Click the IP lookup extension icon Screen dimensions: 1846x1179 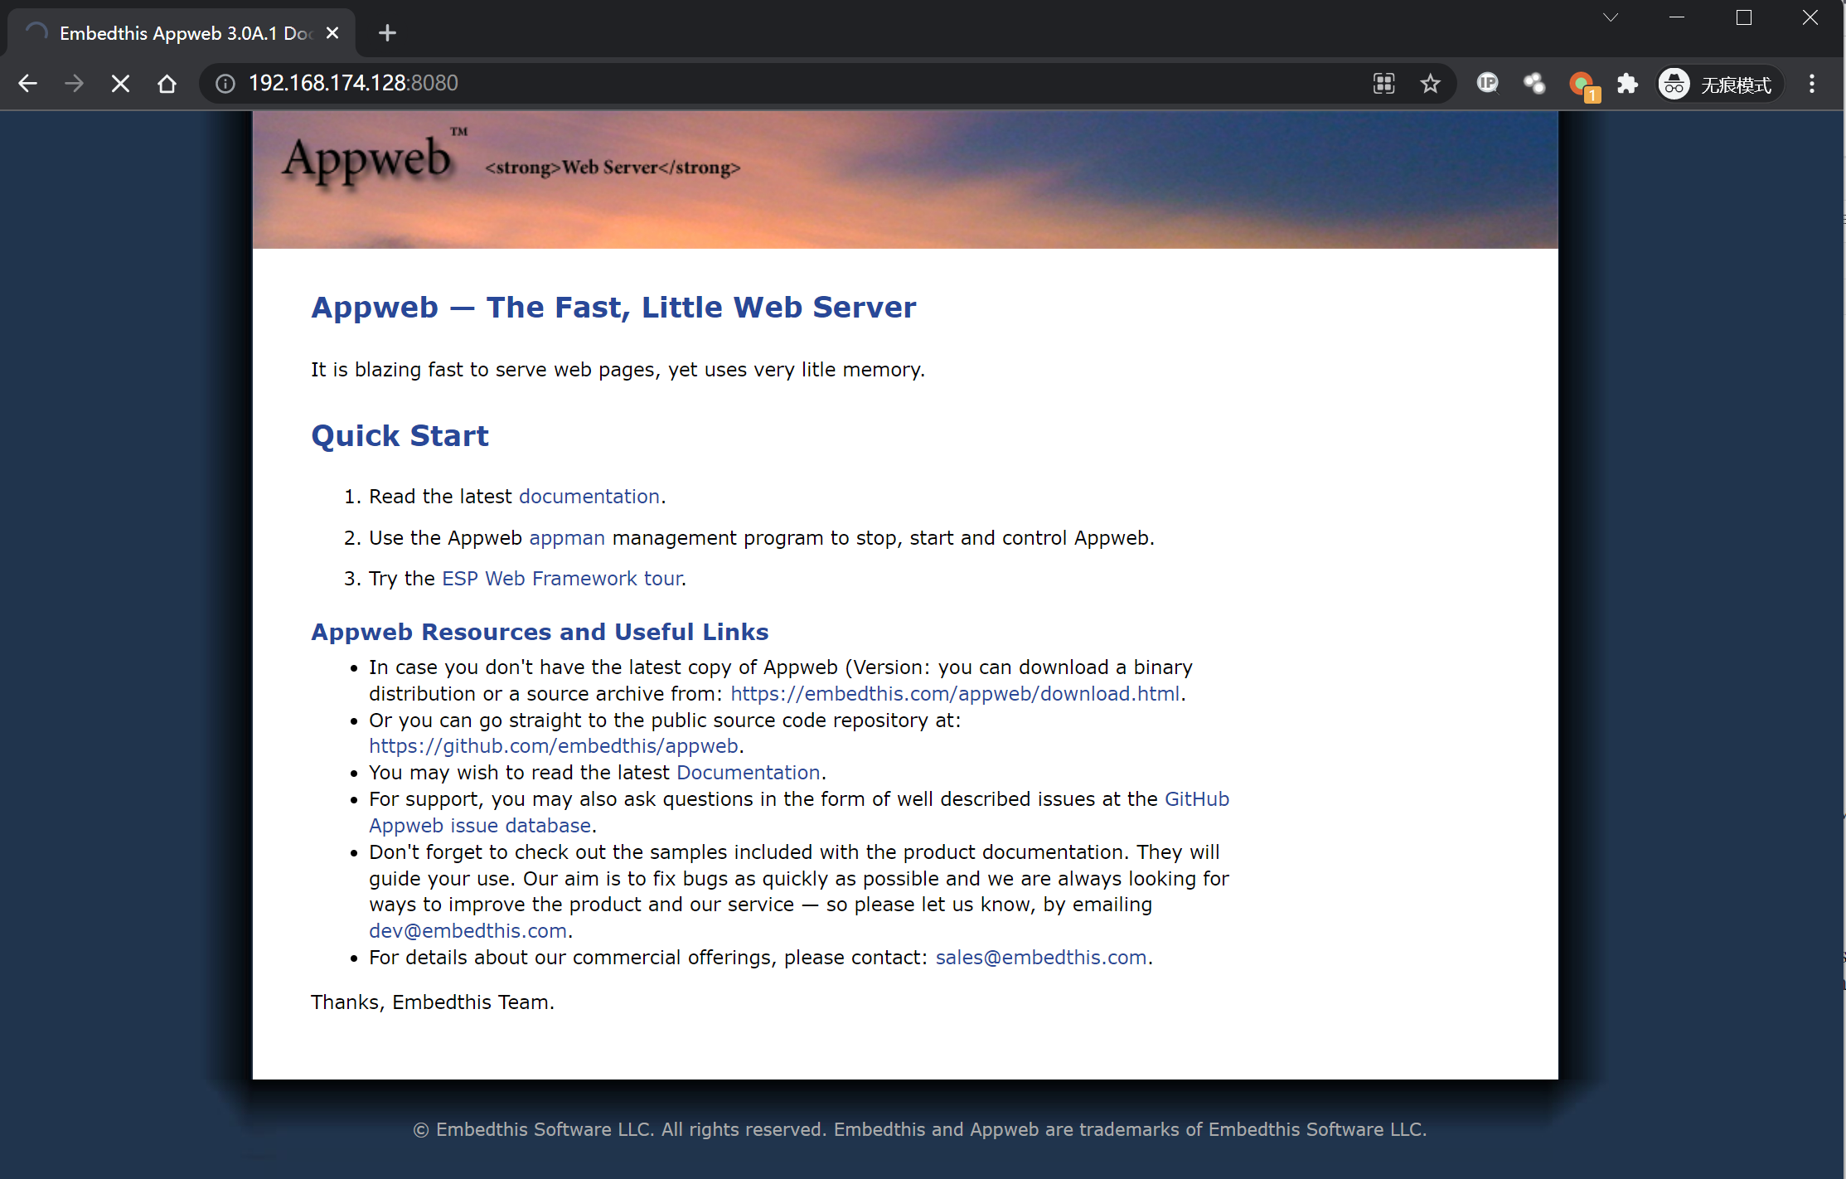(x=1488, y=84)
